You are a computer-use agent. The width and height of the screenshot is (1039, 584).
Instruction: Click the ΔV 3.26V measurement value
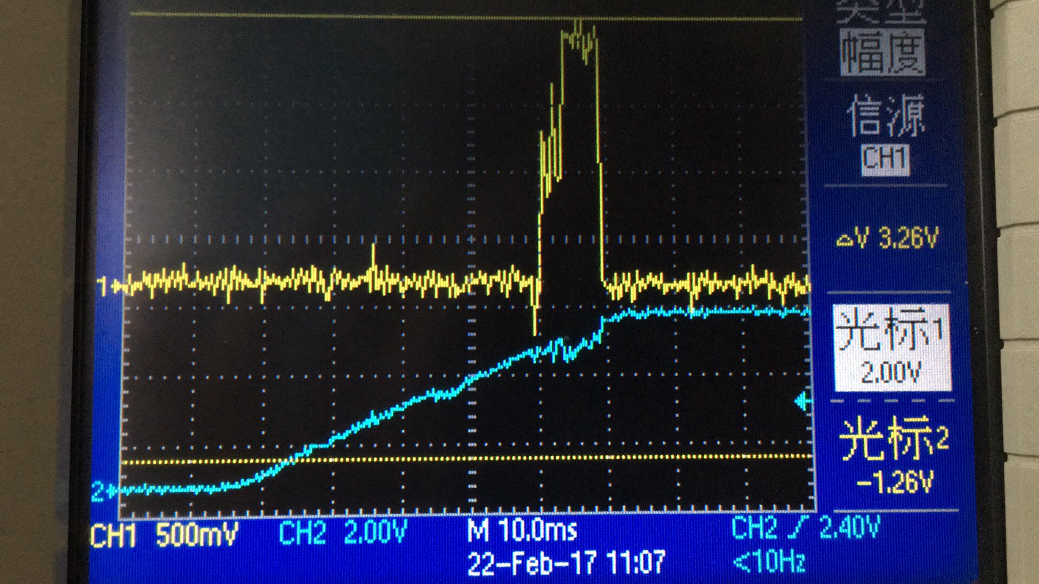click(908, 238)
